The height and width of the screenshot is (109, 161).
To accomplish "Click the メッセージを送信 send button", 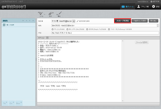I will (122, 21).
